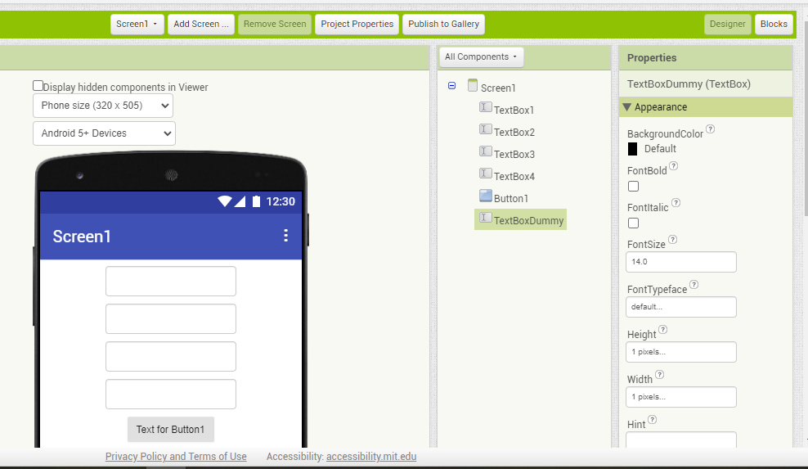Viewport: 808px width, 469px height.
Task: Open the Screen1 screen selector menu
Action: point(137,25)
